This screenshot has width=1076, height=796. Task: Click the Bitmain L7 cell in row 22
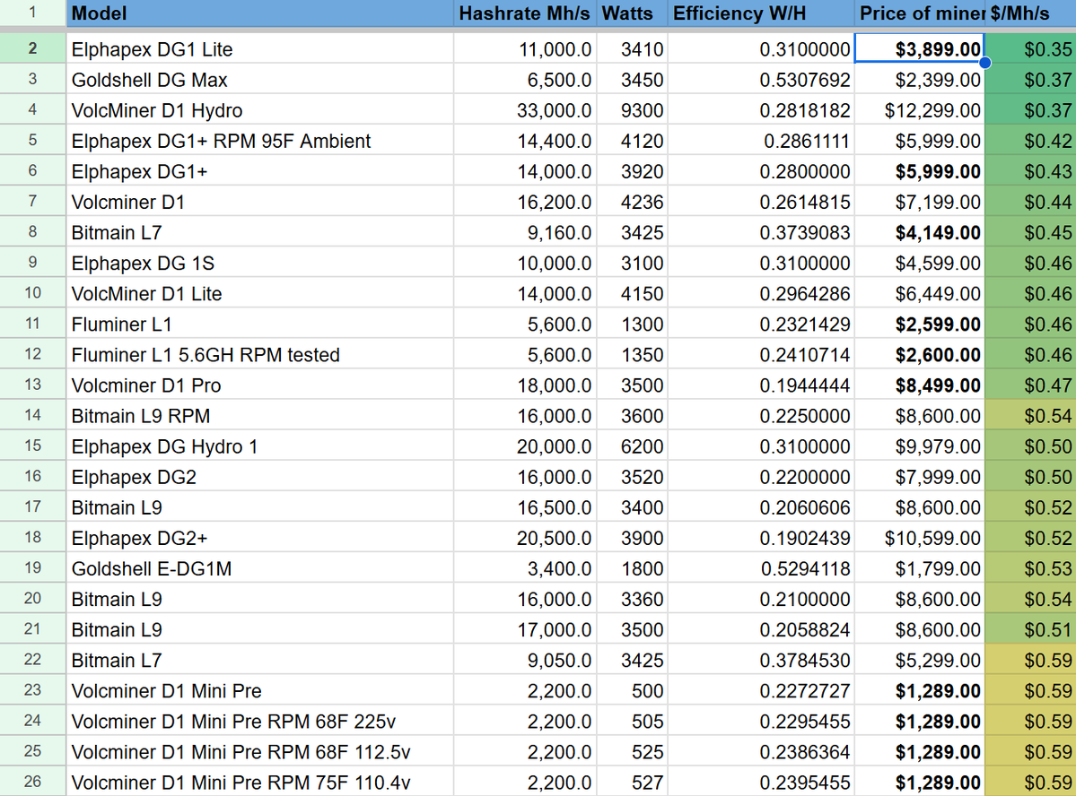coord(259,660)
